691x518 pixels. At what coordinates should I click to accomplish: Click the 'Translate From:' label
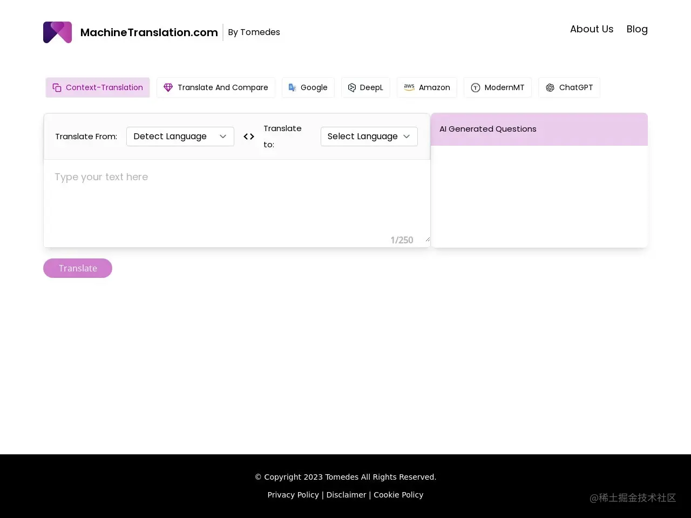(x=86, y=137)
